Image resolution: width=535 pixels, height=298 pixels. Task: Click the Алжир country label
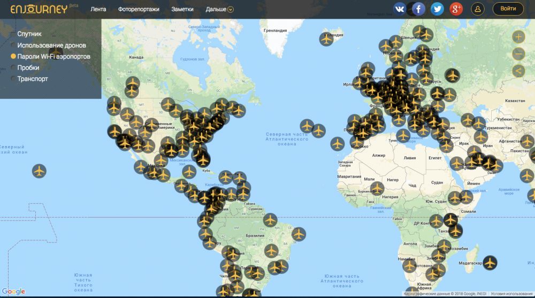pyautogui.click(x=378, y=155)
